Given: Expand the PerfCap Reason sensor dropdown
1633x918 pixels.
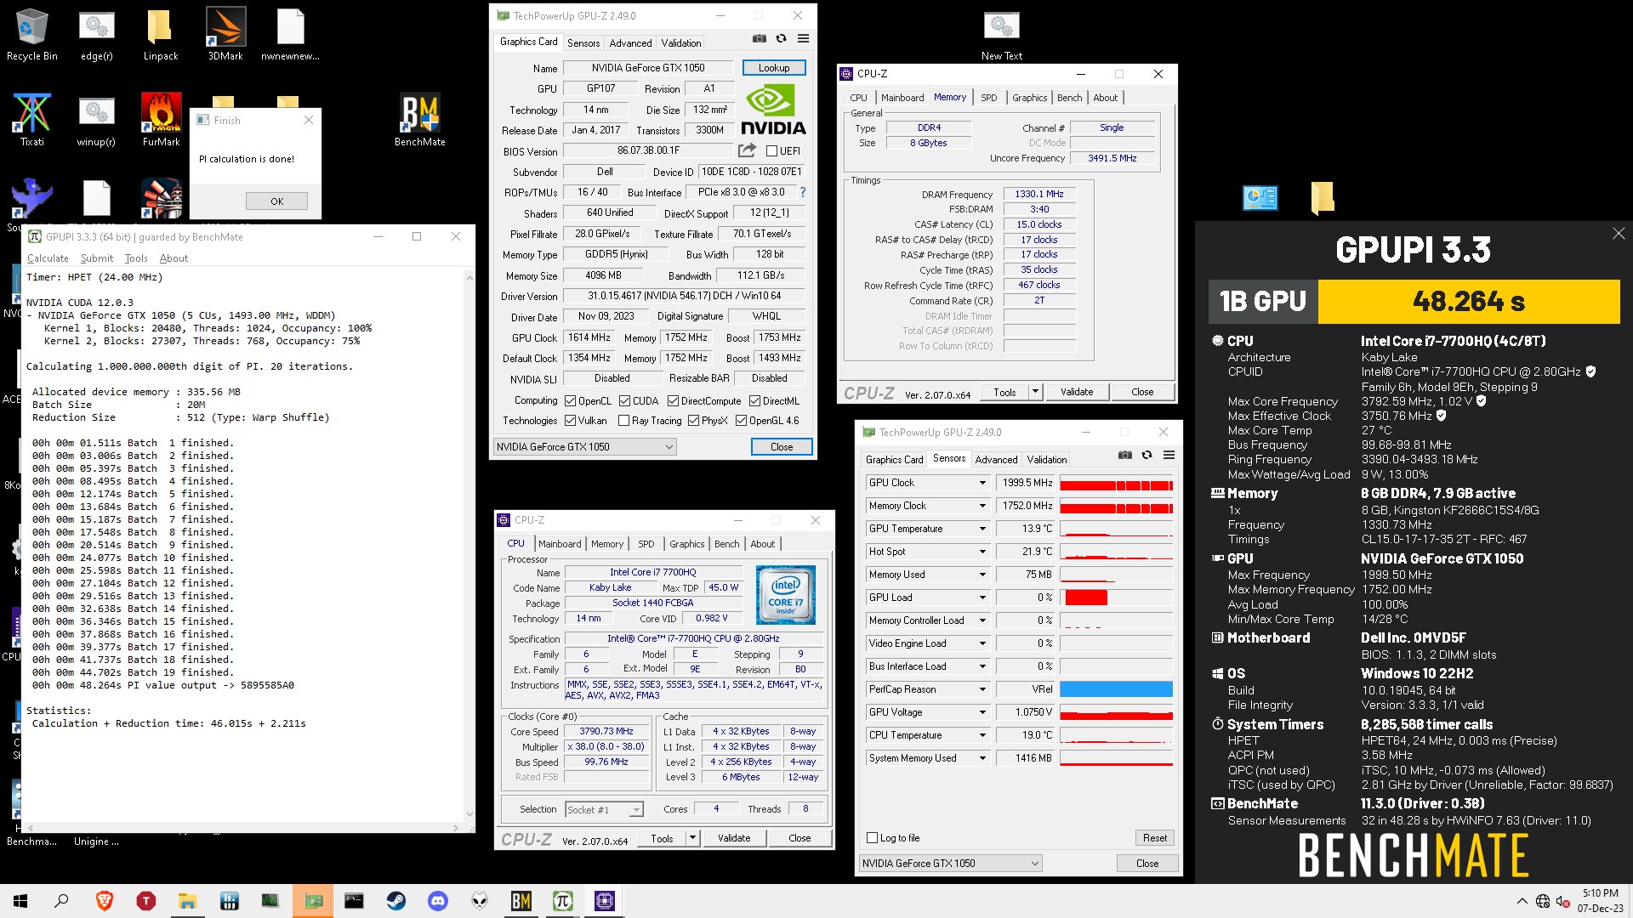Looking at the screenshot, I should 982,689.
